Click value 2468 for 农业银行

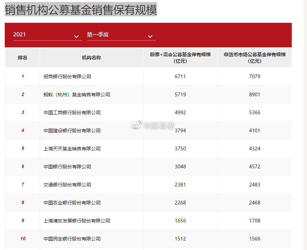pyautogui.click(x=254, y=203)
